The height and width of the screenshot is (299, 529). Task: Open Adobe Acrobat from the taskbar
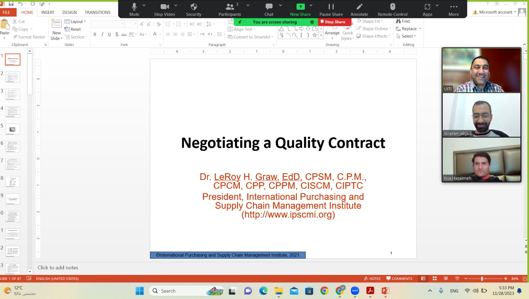[370, 291]
